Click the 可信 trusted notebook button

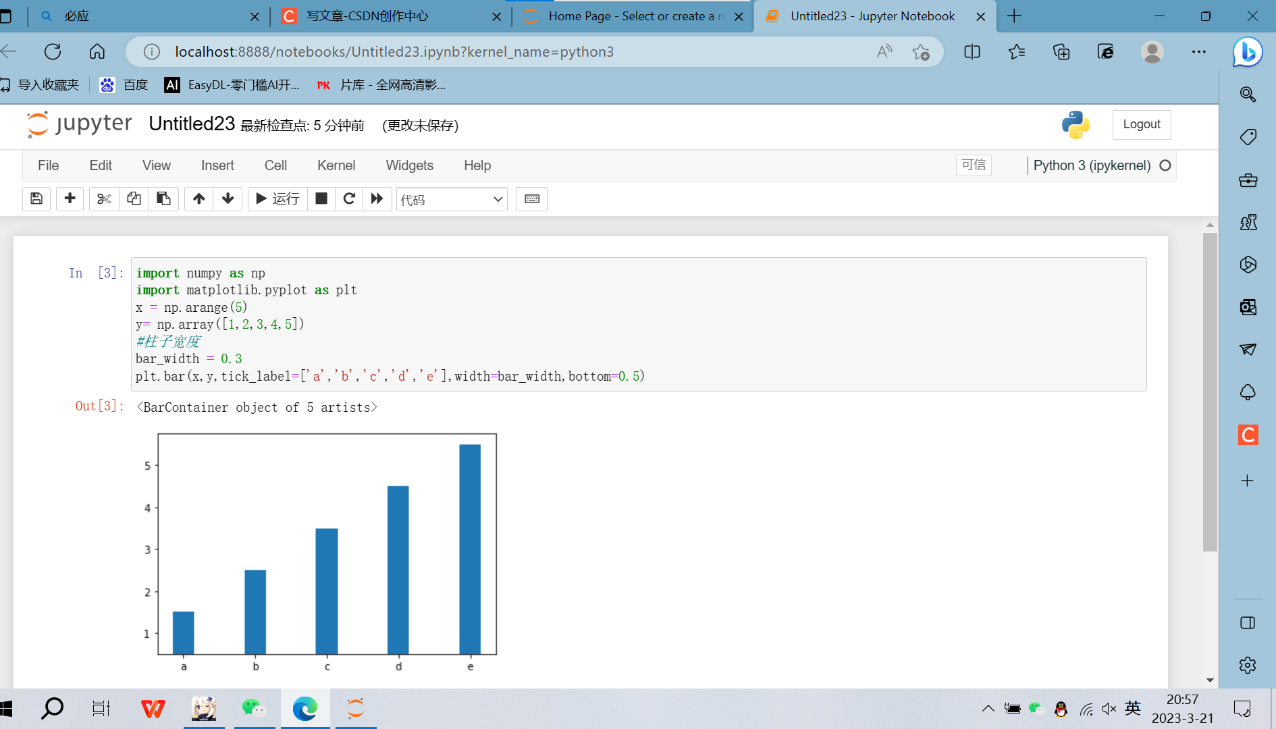[974, 165]
